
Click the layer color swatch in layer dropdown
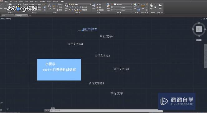pos(76,4)
